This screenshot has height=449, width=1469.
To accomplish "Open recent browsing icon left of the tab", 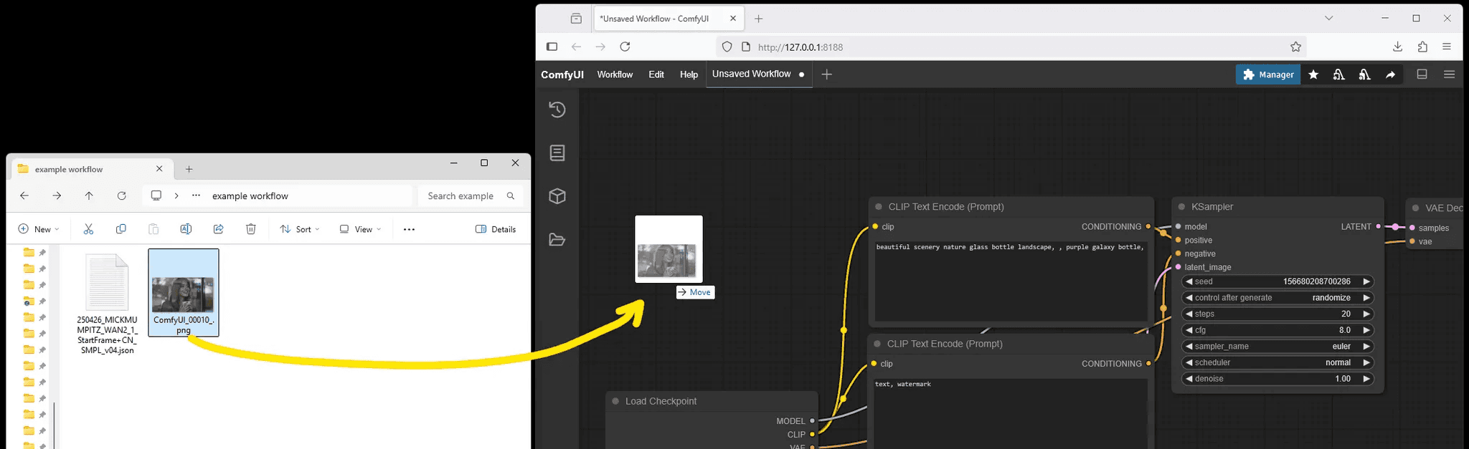I will coord(576,19).
